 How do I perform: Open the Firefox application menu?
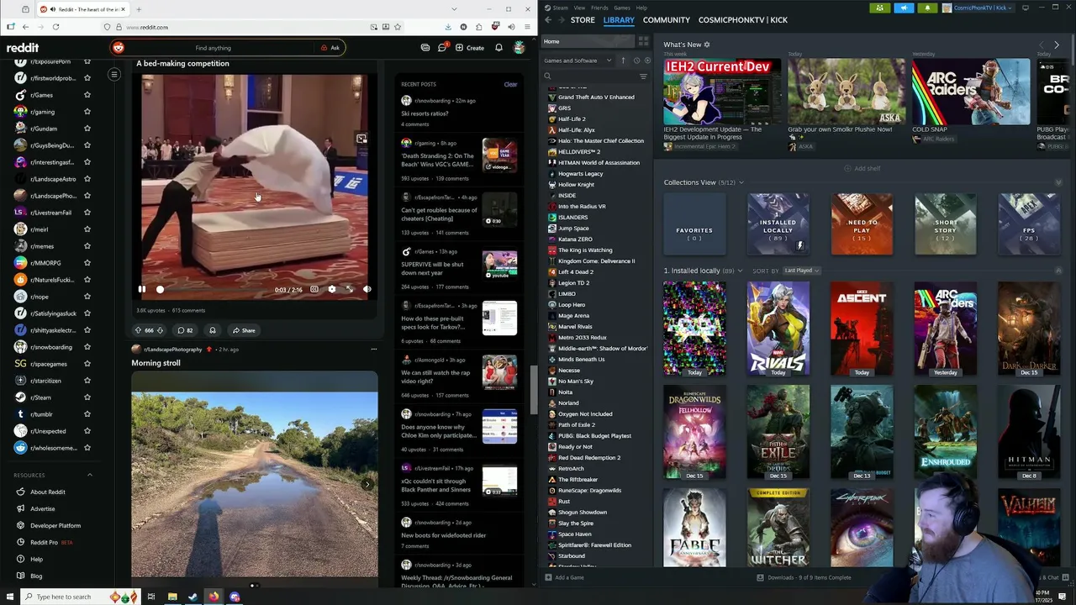[527, 27]
